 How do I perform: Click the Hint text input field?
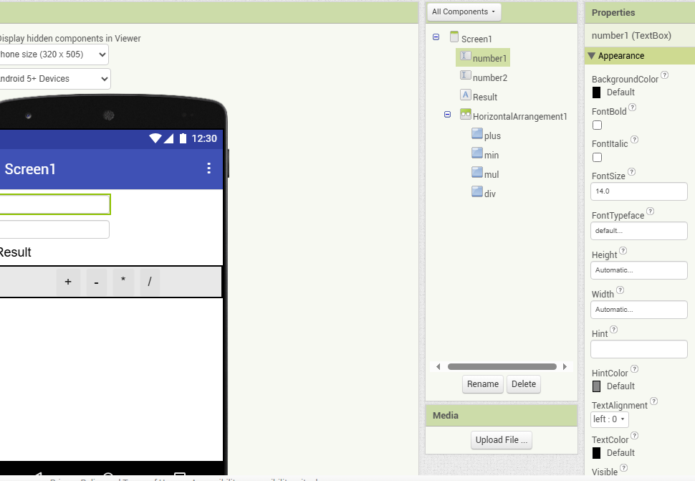(638, 349)
